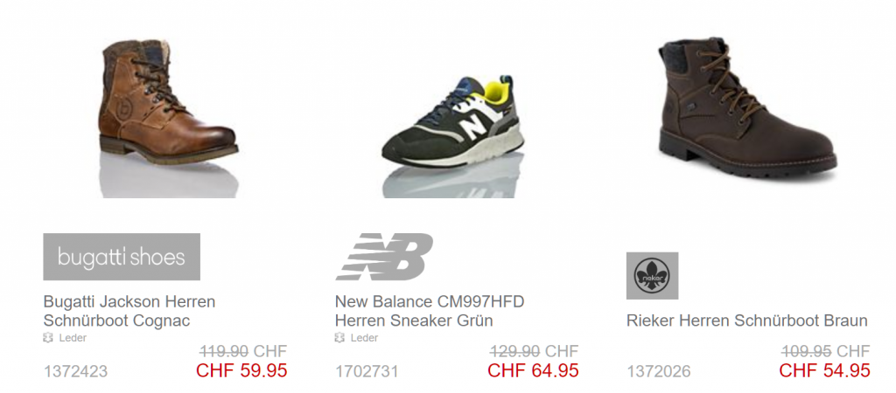Click the crossed-out price 119.90 CHF
This screenshot has height=393, width=896.
point(243,351)
